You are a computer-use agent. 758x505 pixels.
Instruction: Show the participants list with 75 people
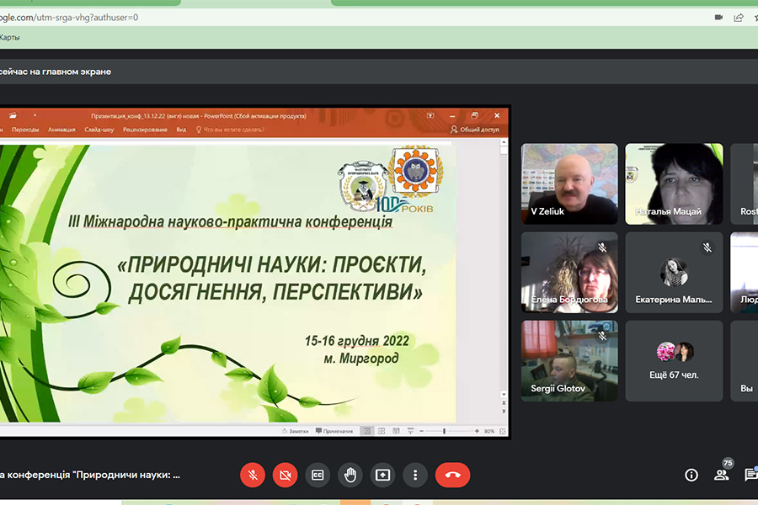[722, 474]
